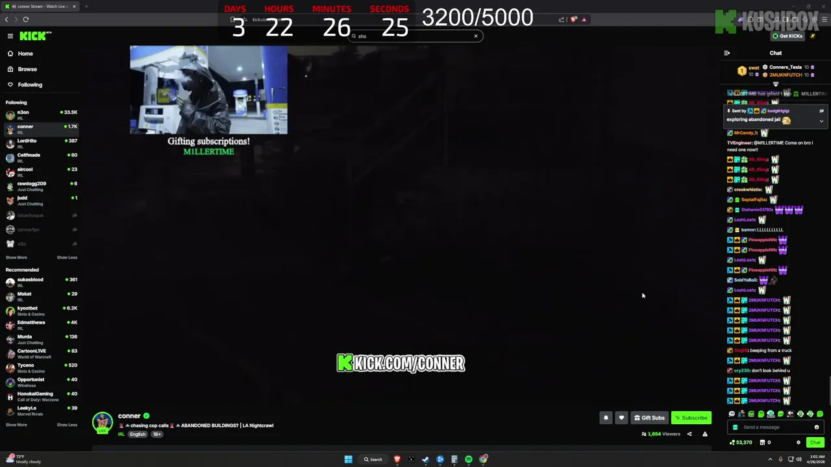Viewport: 831px width, 467px height.
Task: Expand Recommended list with Show More
Action: 16,425
